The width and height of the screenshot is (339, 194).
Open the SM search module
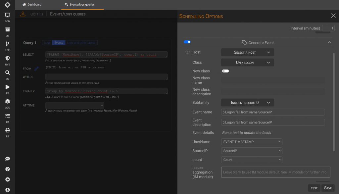coord(7,75)
